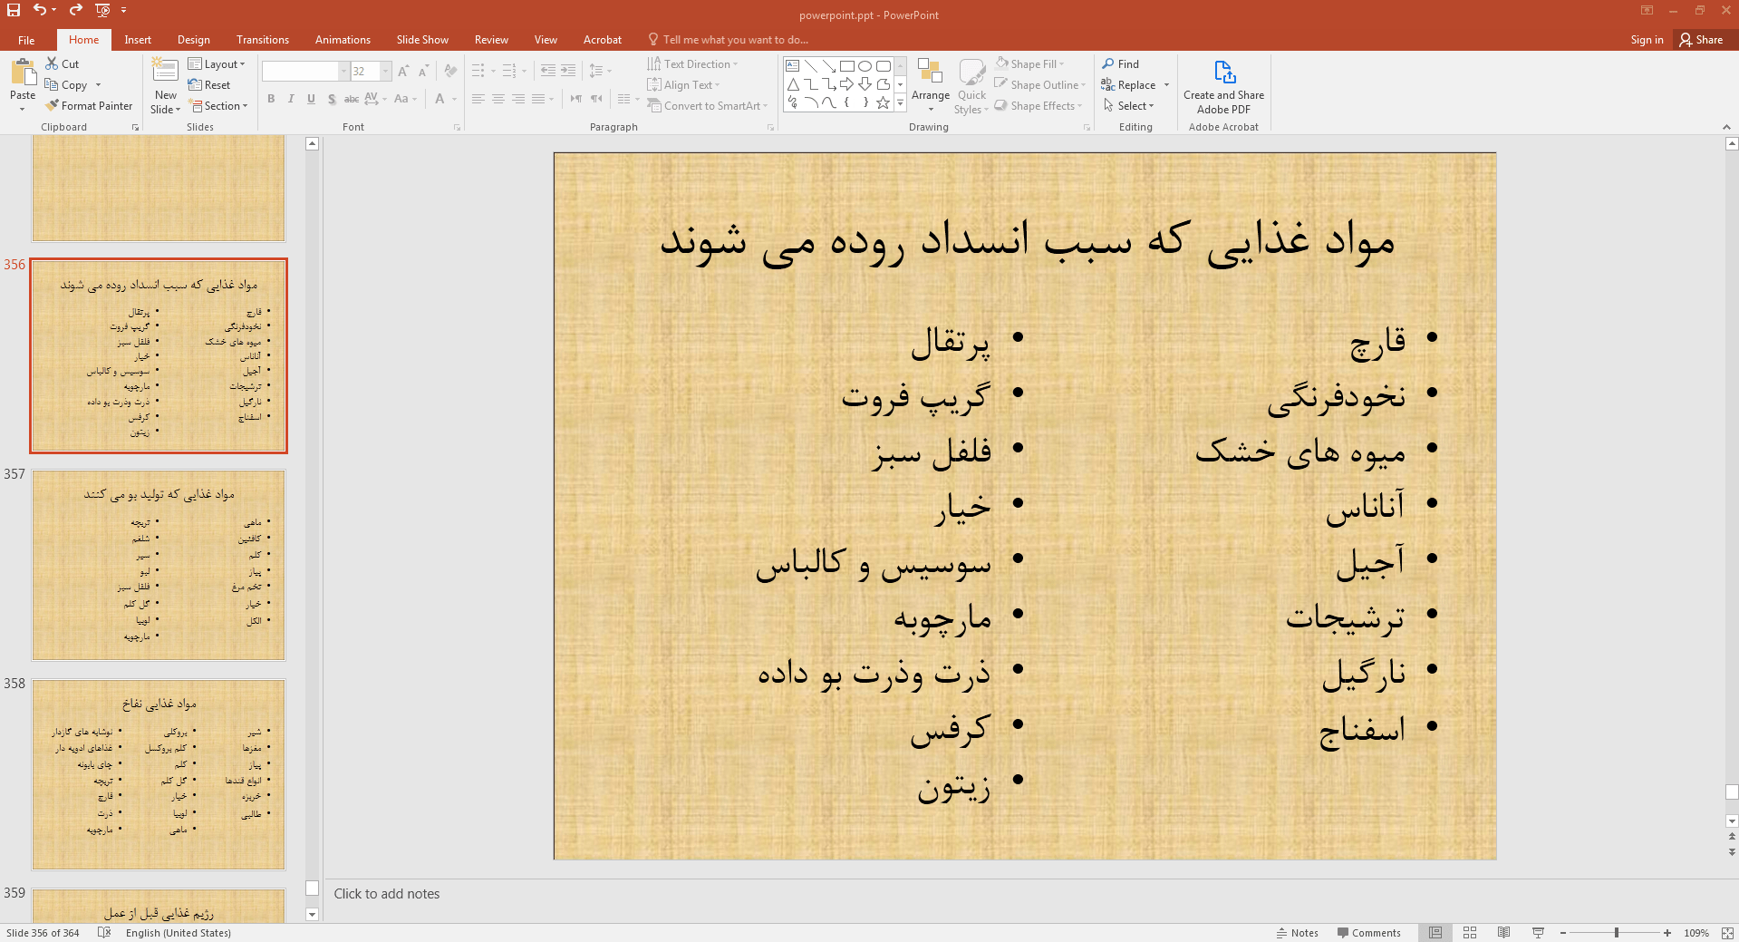Click Replace in Editing group
Screen dimensions: 1739x942
(x=1129, y=84)
